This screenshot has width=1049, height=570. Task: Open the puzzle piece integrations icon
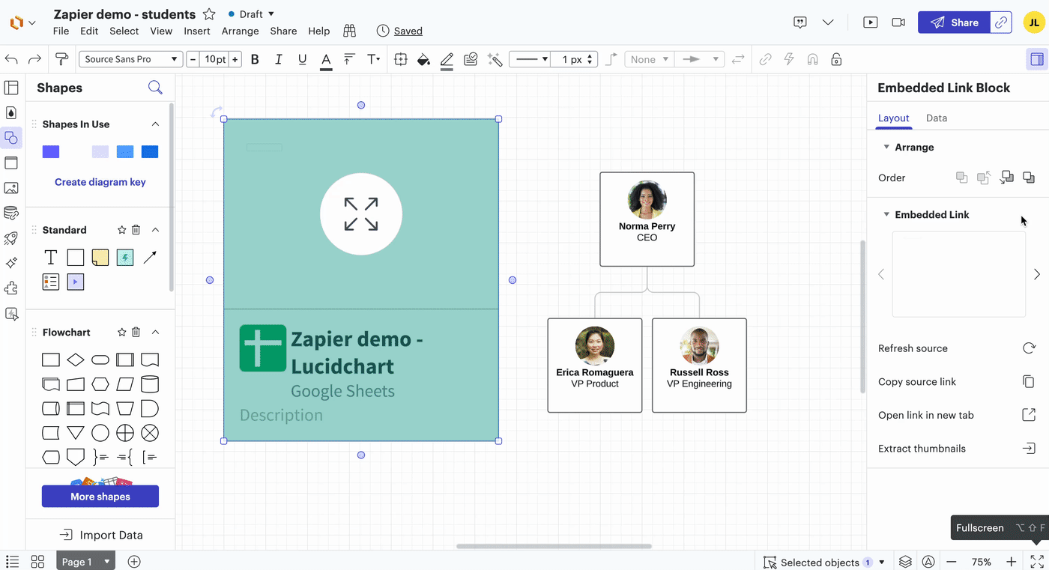pyautogui.click(x=11, y=288)
